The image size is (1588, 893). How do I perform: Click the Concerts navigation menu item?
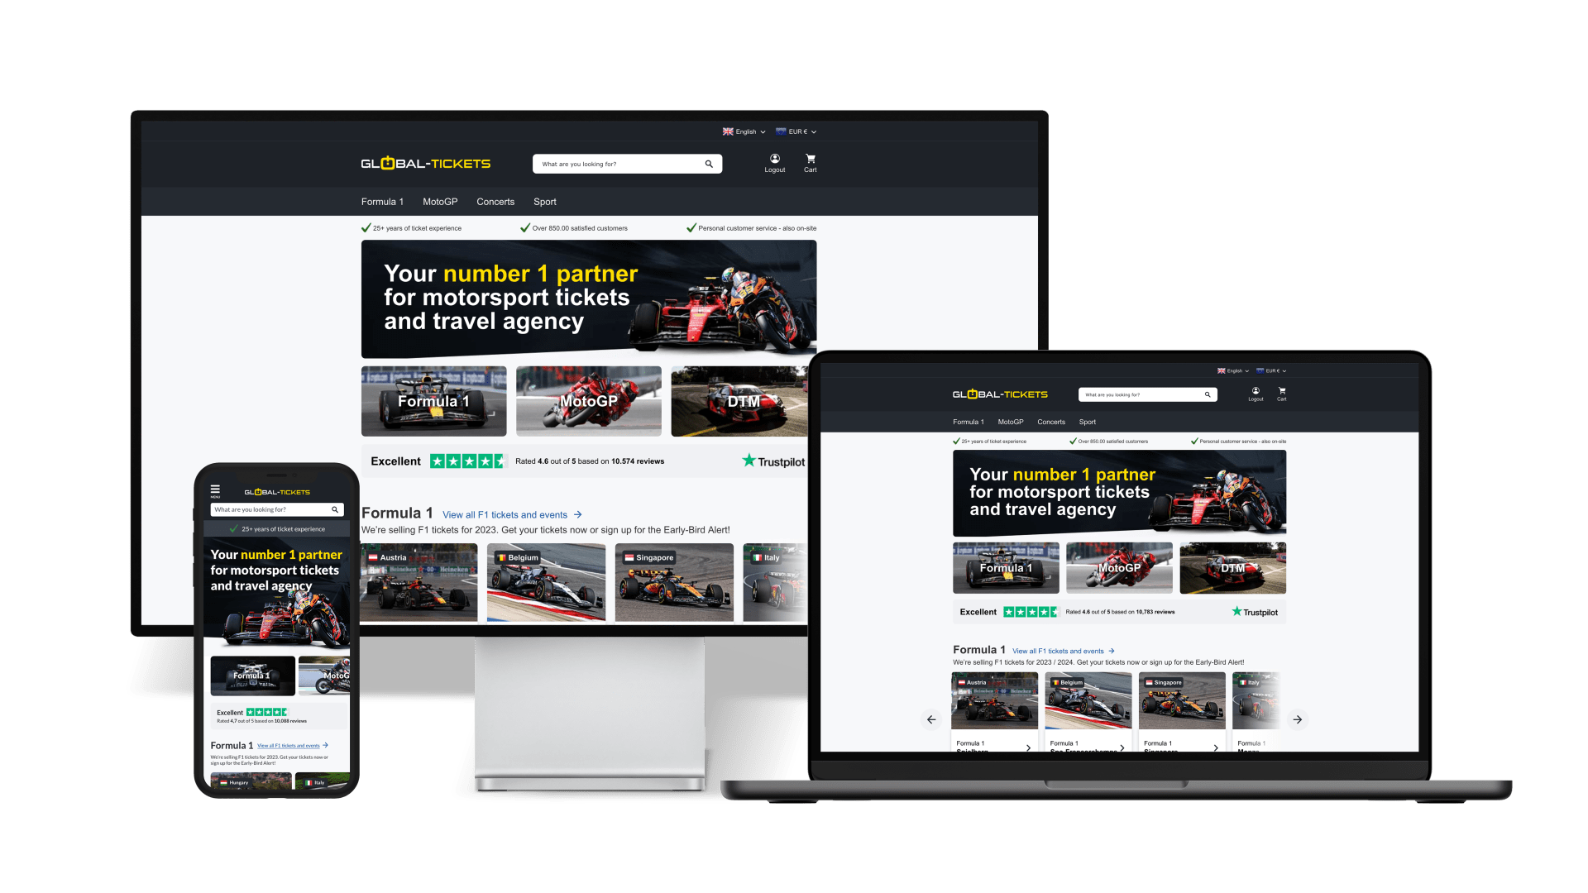[x=495, y=201]
